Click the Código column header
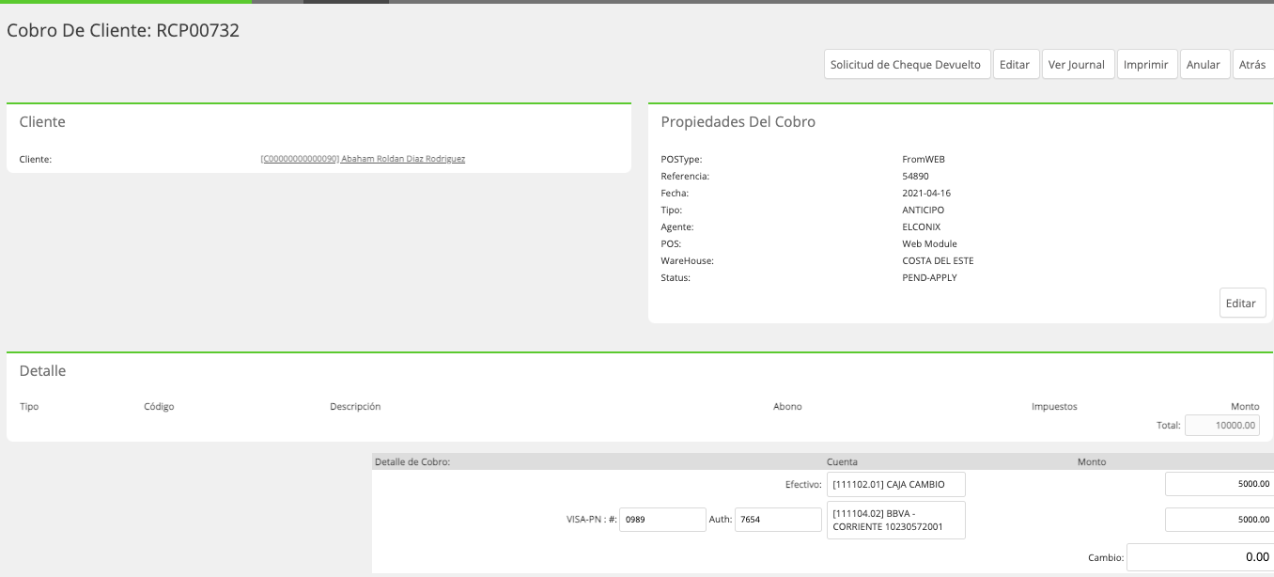 (x=159, y=407)
